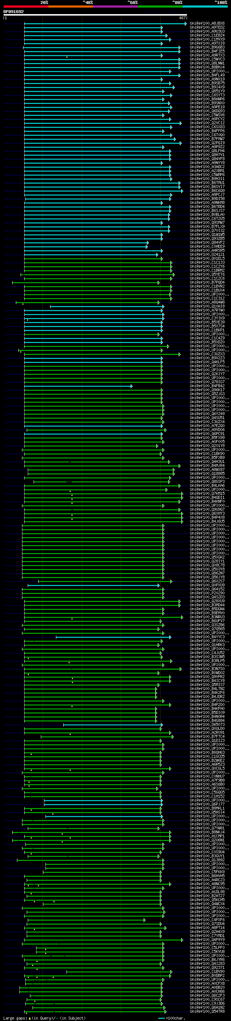Select the UniRef100_B9I4X9 label

click(207, 87)
